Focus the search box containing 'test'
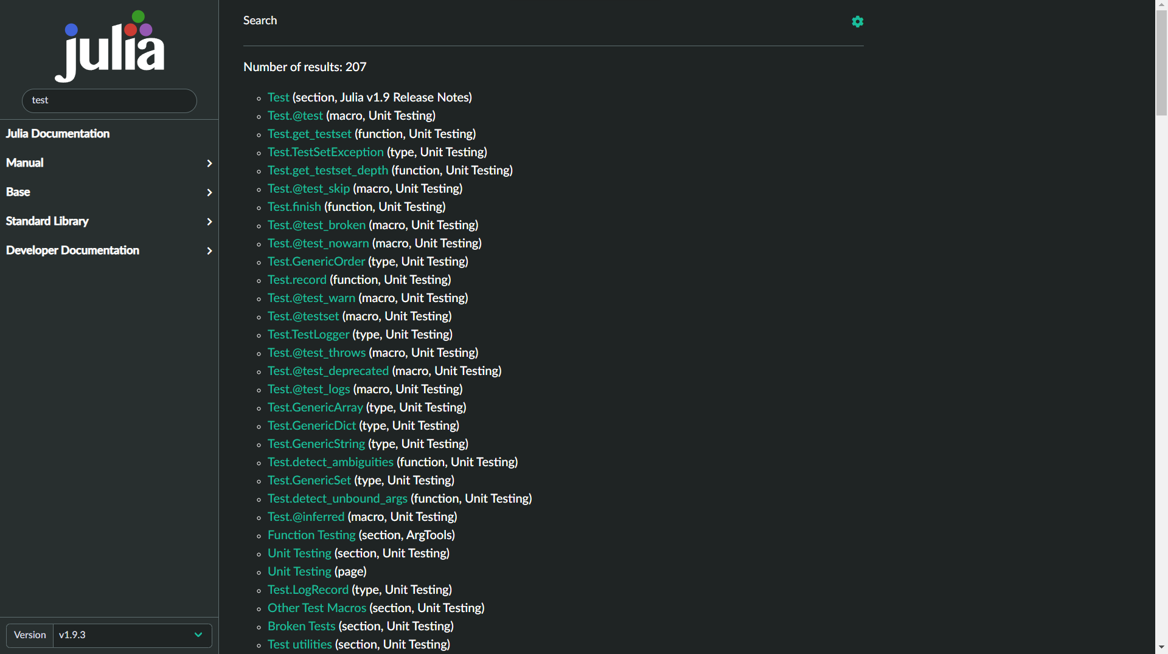The width and height of the screenshot is (1168, 654). pos(109,101)
